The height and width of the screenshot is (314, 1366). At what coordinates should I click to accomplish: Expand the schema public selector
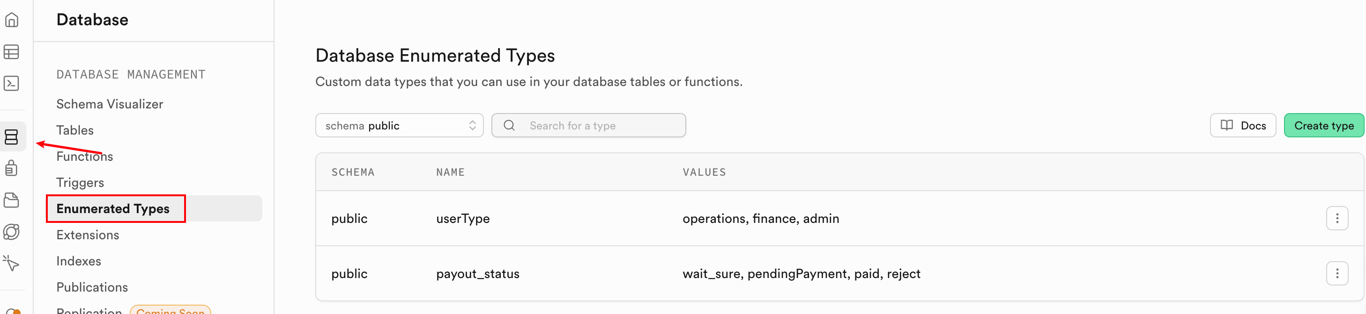(x=399, y=125)
